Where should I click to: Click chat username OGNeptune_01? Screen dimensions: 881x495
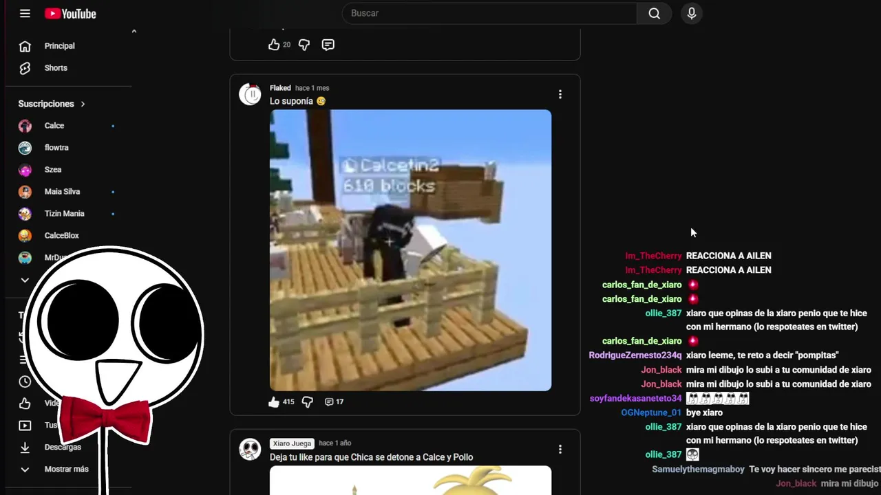click(x=651, y=412)
